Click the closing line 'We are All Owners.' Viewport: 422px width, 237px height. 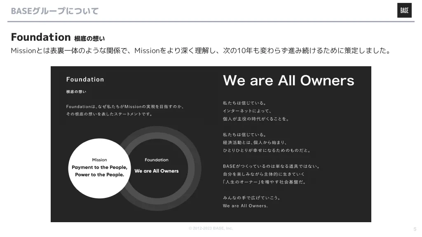pyautogui.click(x=245, y=206)
